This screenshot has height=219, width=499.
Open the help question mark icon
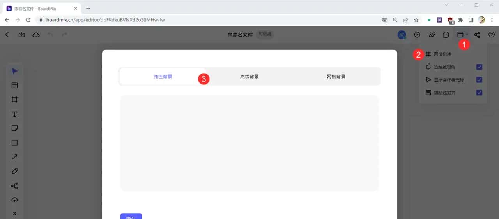coord(491,35)
